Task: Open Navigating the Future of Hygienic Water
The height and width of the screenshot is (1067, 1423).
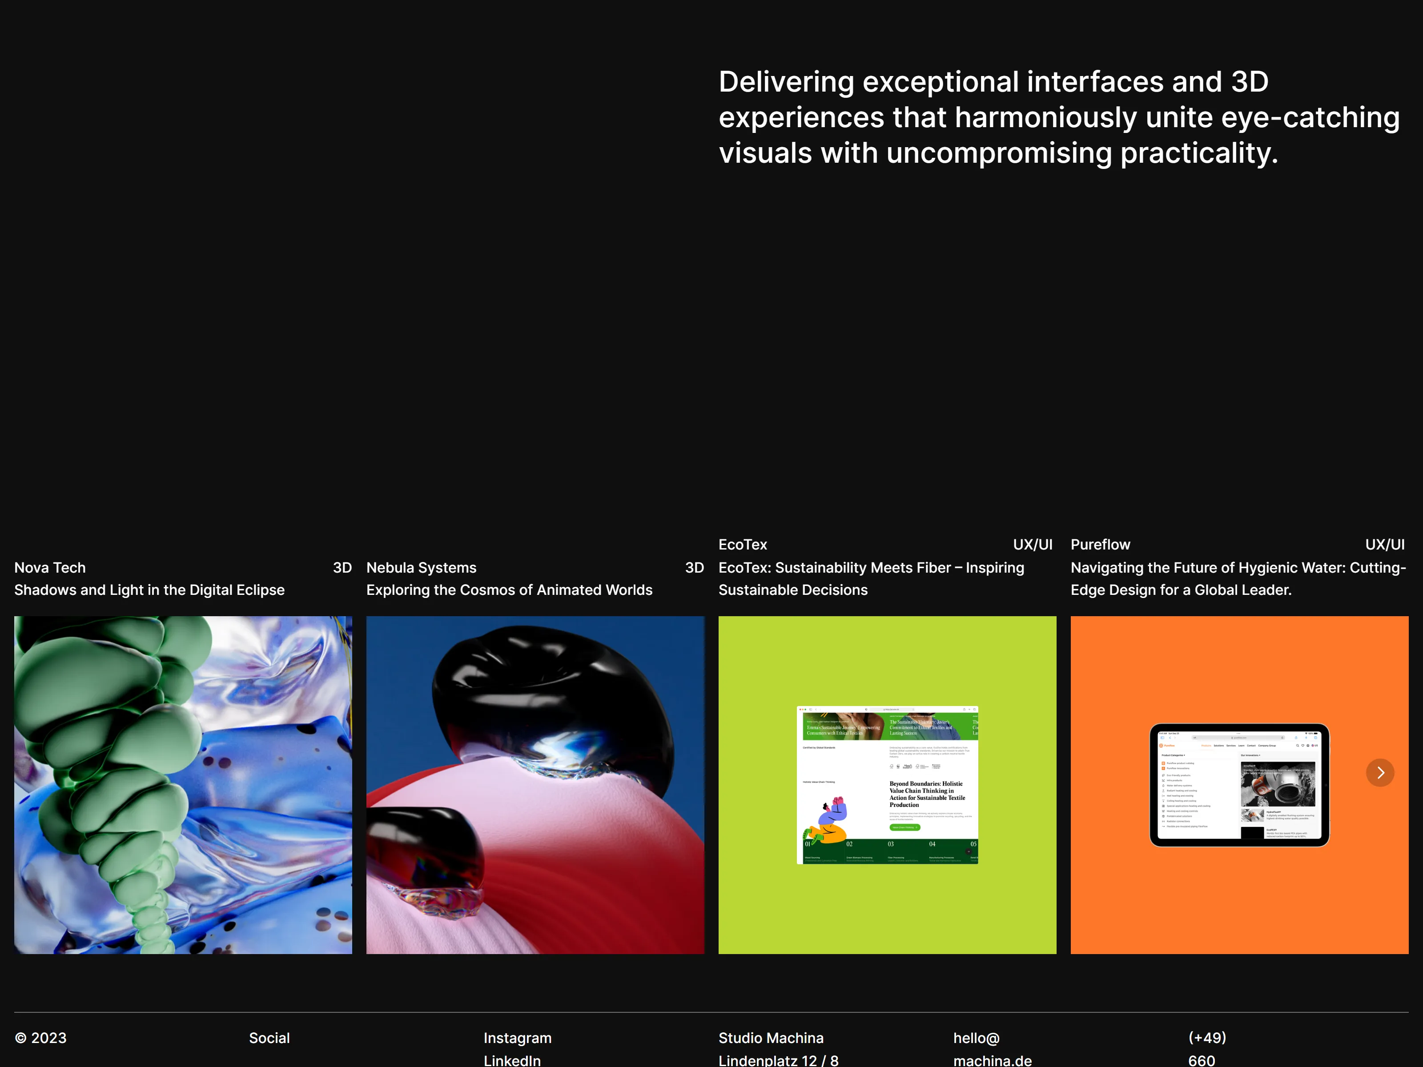Action: pos(1238,579)
